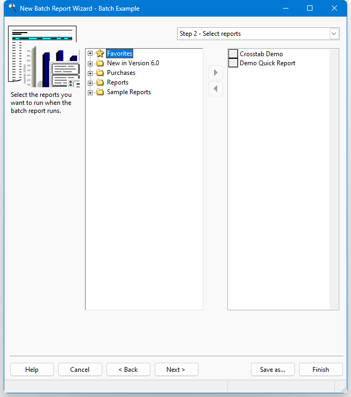
Task: Select Demo Quick Report in selected list
Action: click(268, 63)
